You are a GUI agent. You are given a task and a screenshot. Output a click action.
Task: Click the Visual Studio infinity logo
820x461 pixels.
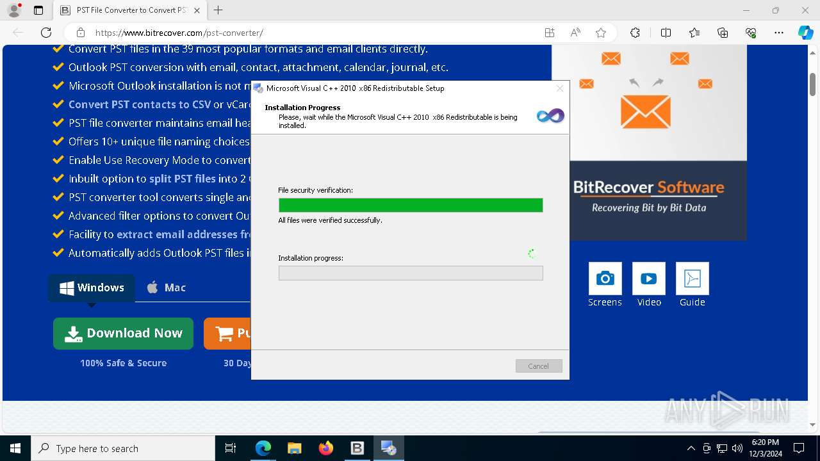550,116
